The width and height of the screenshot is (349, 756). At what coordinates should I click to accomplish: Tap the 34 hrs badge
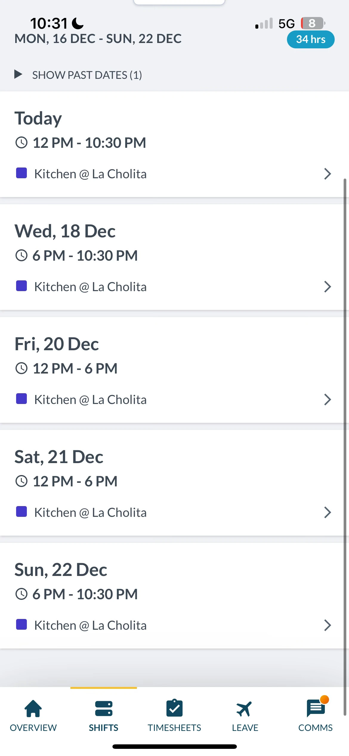311,39
